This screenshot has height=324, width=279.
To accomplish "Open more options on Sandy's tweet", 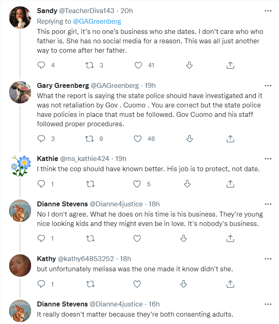I will pyautogui.click(x=268, y=10).
